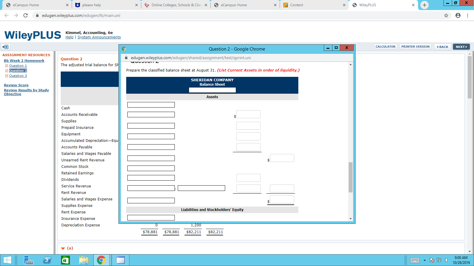Check the Question 1 checkbox
The image size is (474, 266).
[7, 66]
